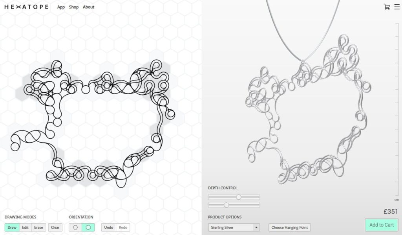
Task: Open the hamburger menu icon
Action: point(397,7)
